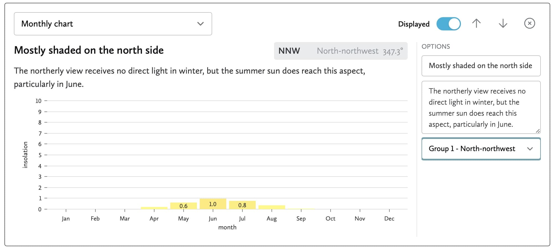The width and height of the screenshot is (553, 249).
Task: Click the Displayed label text
Action: tap(414, 24)
